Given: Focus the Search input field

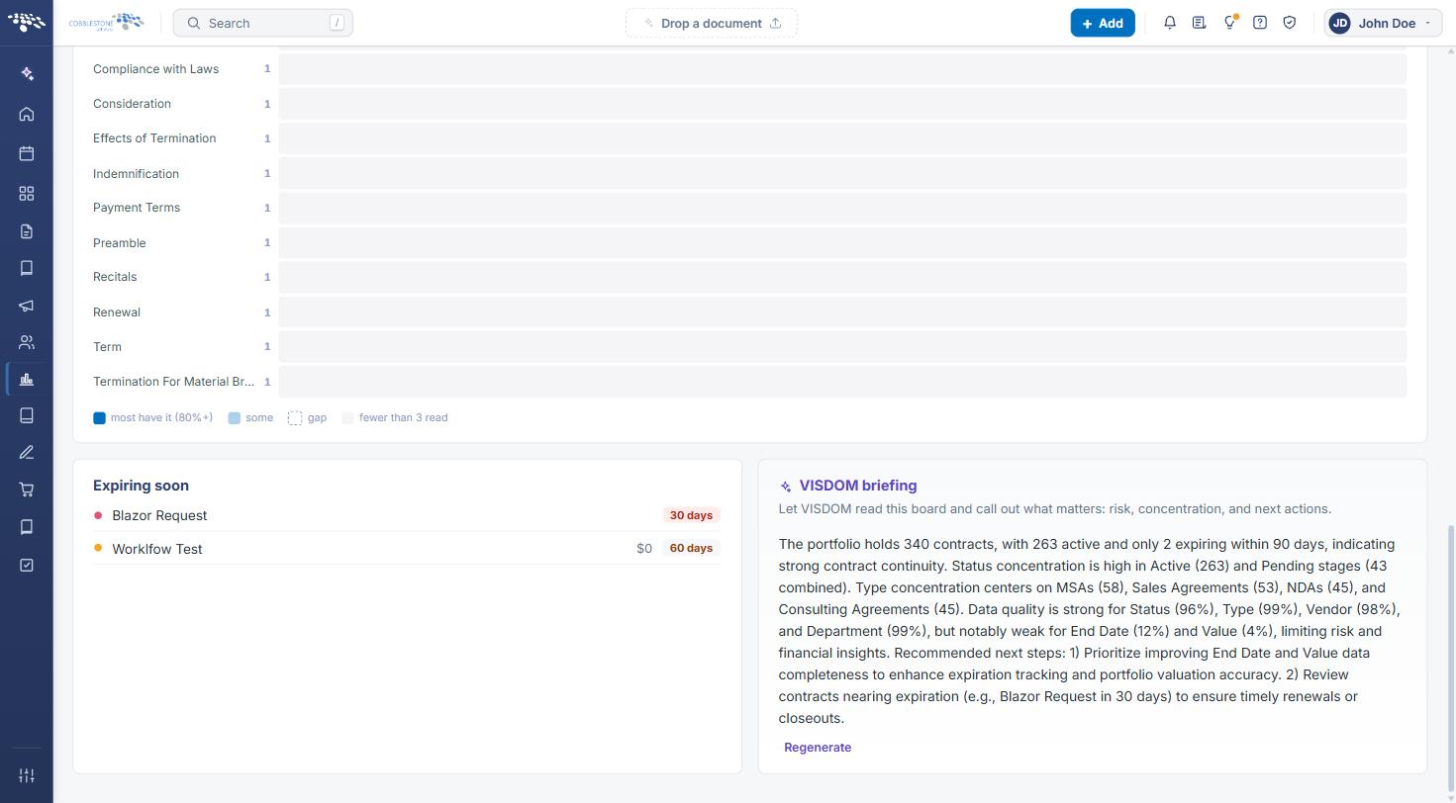Looking at the screenshot, I should point(262,23).
